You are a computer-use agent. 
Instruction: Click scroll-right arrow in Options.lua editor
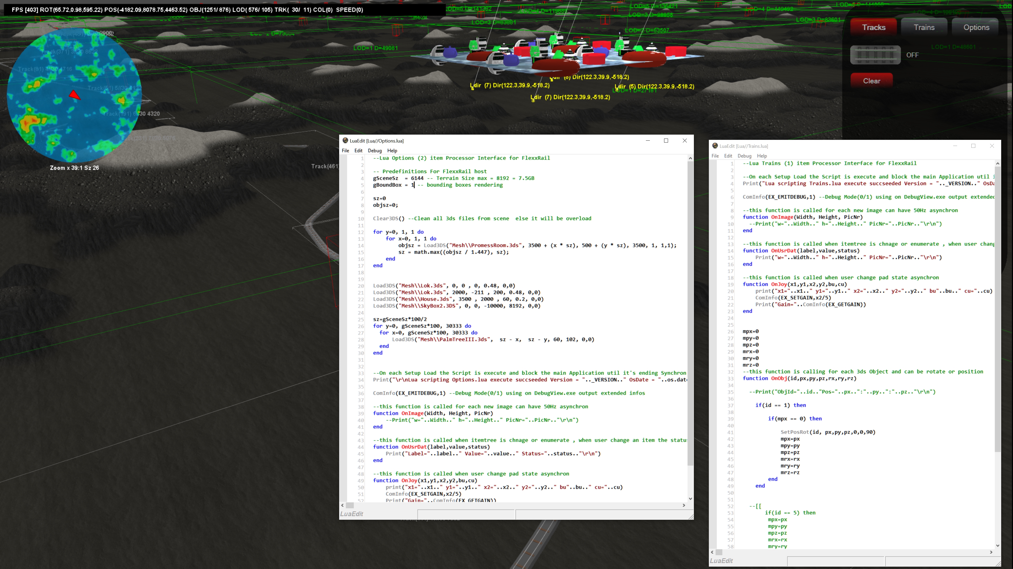point(684,505)
